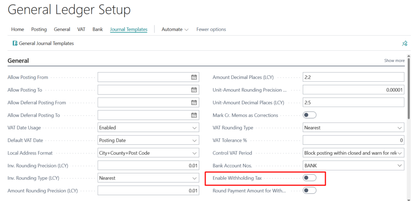Switch to the Posting tab
The image size is (420, 201).
click(x=39, y=29)
